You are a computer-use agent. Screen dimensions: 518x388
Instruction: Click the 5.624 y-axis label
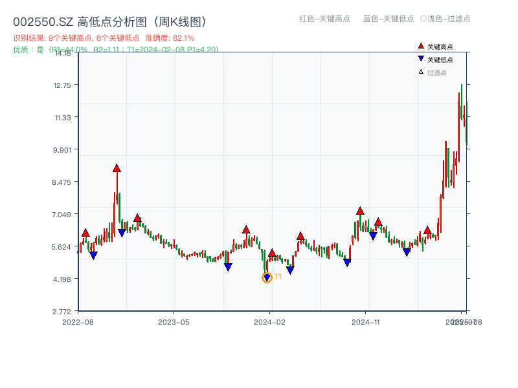click(x=62, y=247)
